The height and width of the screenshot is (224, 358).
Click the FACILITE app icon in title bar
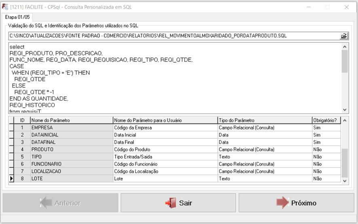click(x=5, y=7)
